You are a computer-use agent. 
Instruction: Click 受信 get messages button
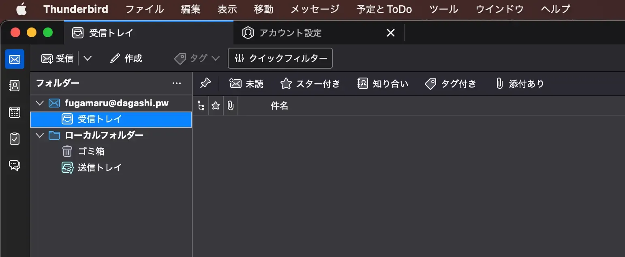57,59
